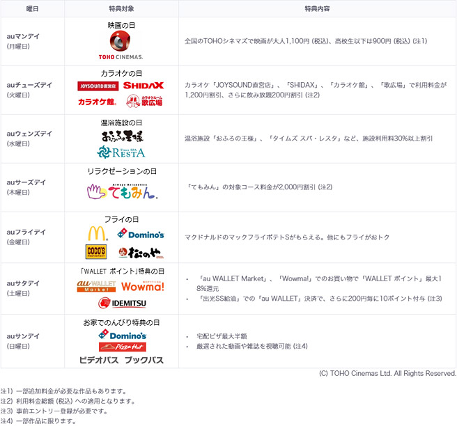Click the おふろの王様 logo

123,136
